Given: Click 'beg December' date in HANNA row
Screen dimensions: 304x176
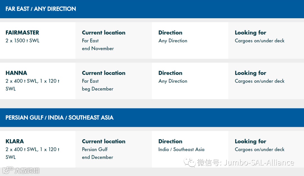Looking at the screenshot, I should 97,89.
